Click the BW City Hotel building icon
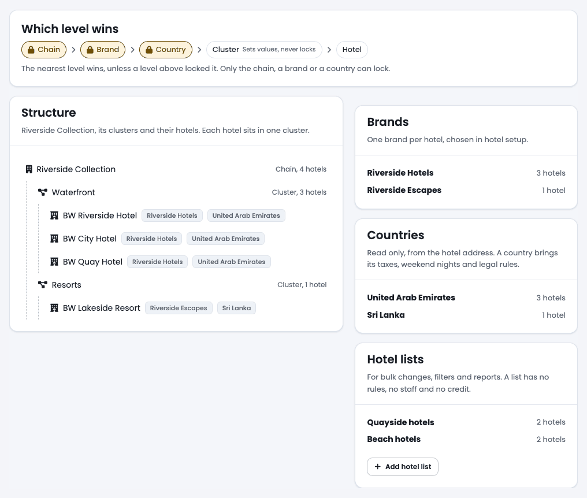 click(x=54, y=239)
